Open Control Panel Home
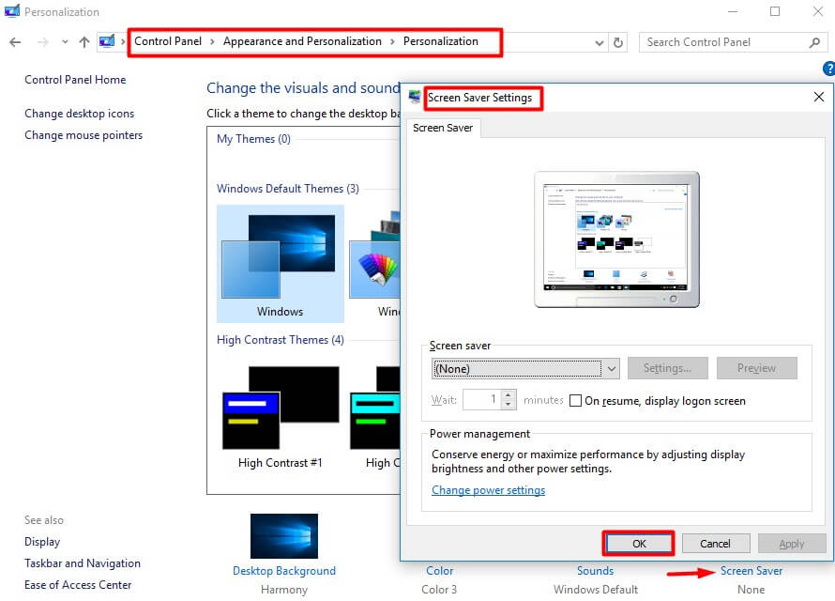Screen dimensions: 835x601 coord(75,80)
